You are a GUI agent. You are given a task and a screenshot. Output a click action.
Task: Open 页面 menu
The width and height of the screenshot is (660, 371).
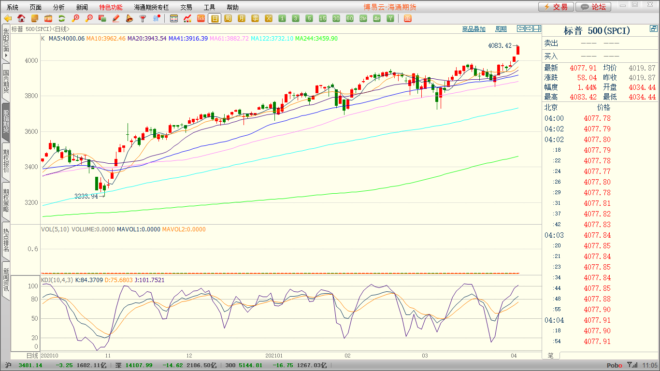(x=36, y=7)
